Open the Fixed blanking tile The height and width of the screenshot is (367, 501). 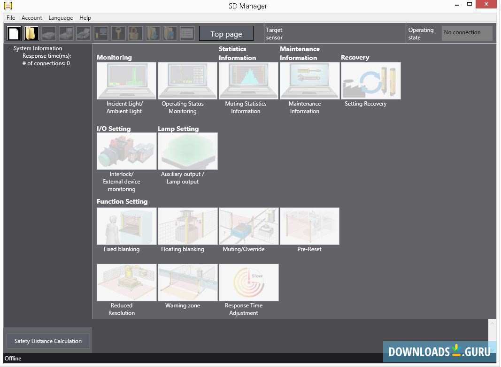[x=126, y=226]
